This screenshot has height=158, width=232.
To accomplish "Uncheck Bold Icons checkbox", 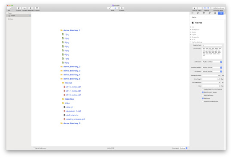I will point(203,98).
